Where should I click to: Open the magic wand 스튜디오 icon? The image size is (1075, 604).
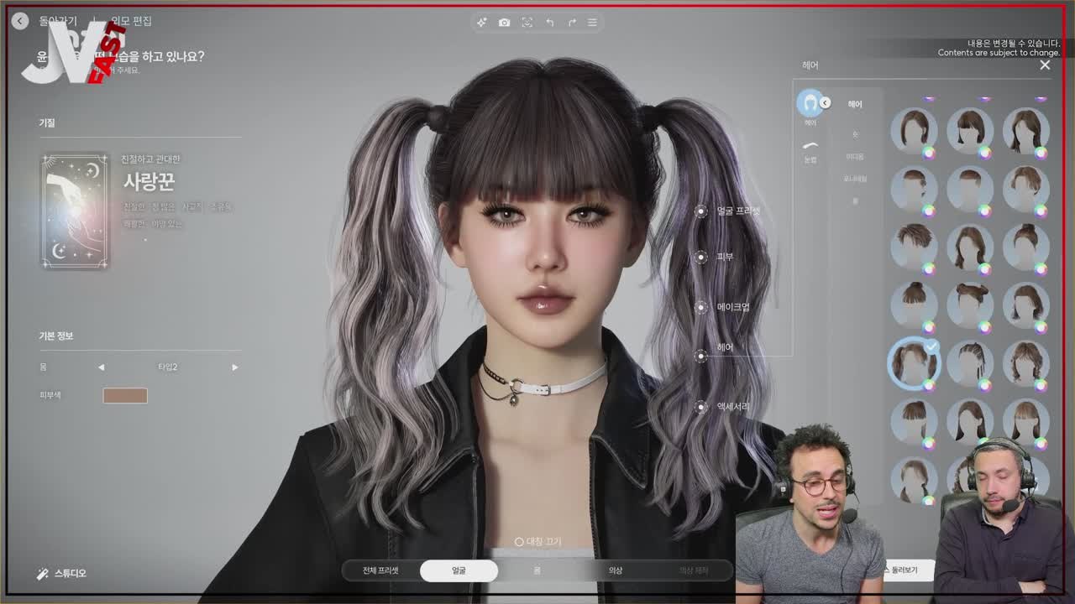point(43,574)
